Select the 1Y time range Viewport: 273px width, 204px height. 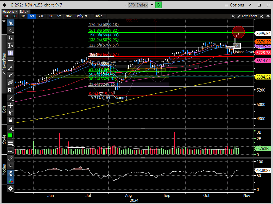(51, 16)
